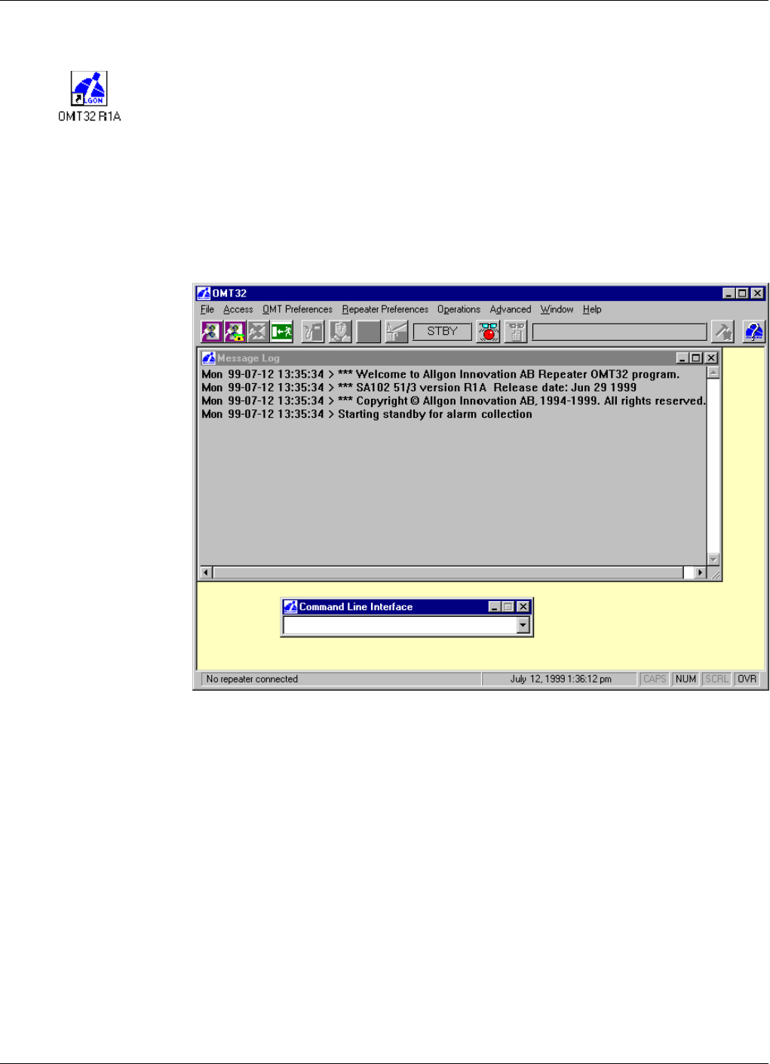Expand the Command Line Interface dropdown arrow

point(523,625)
